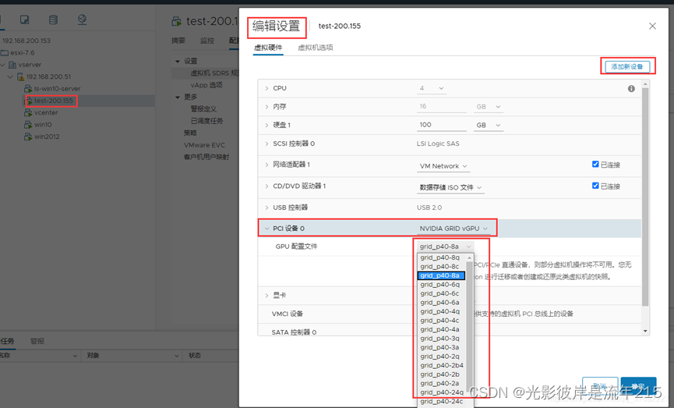Select grid_p40-8q from profile list
Viewport: 674px width, 408px height.
pos(439,257)
